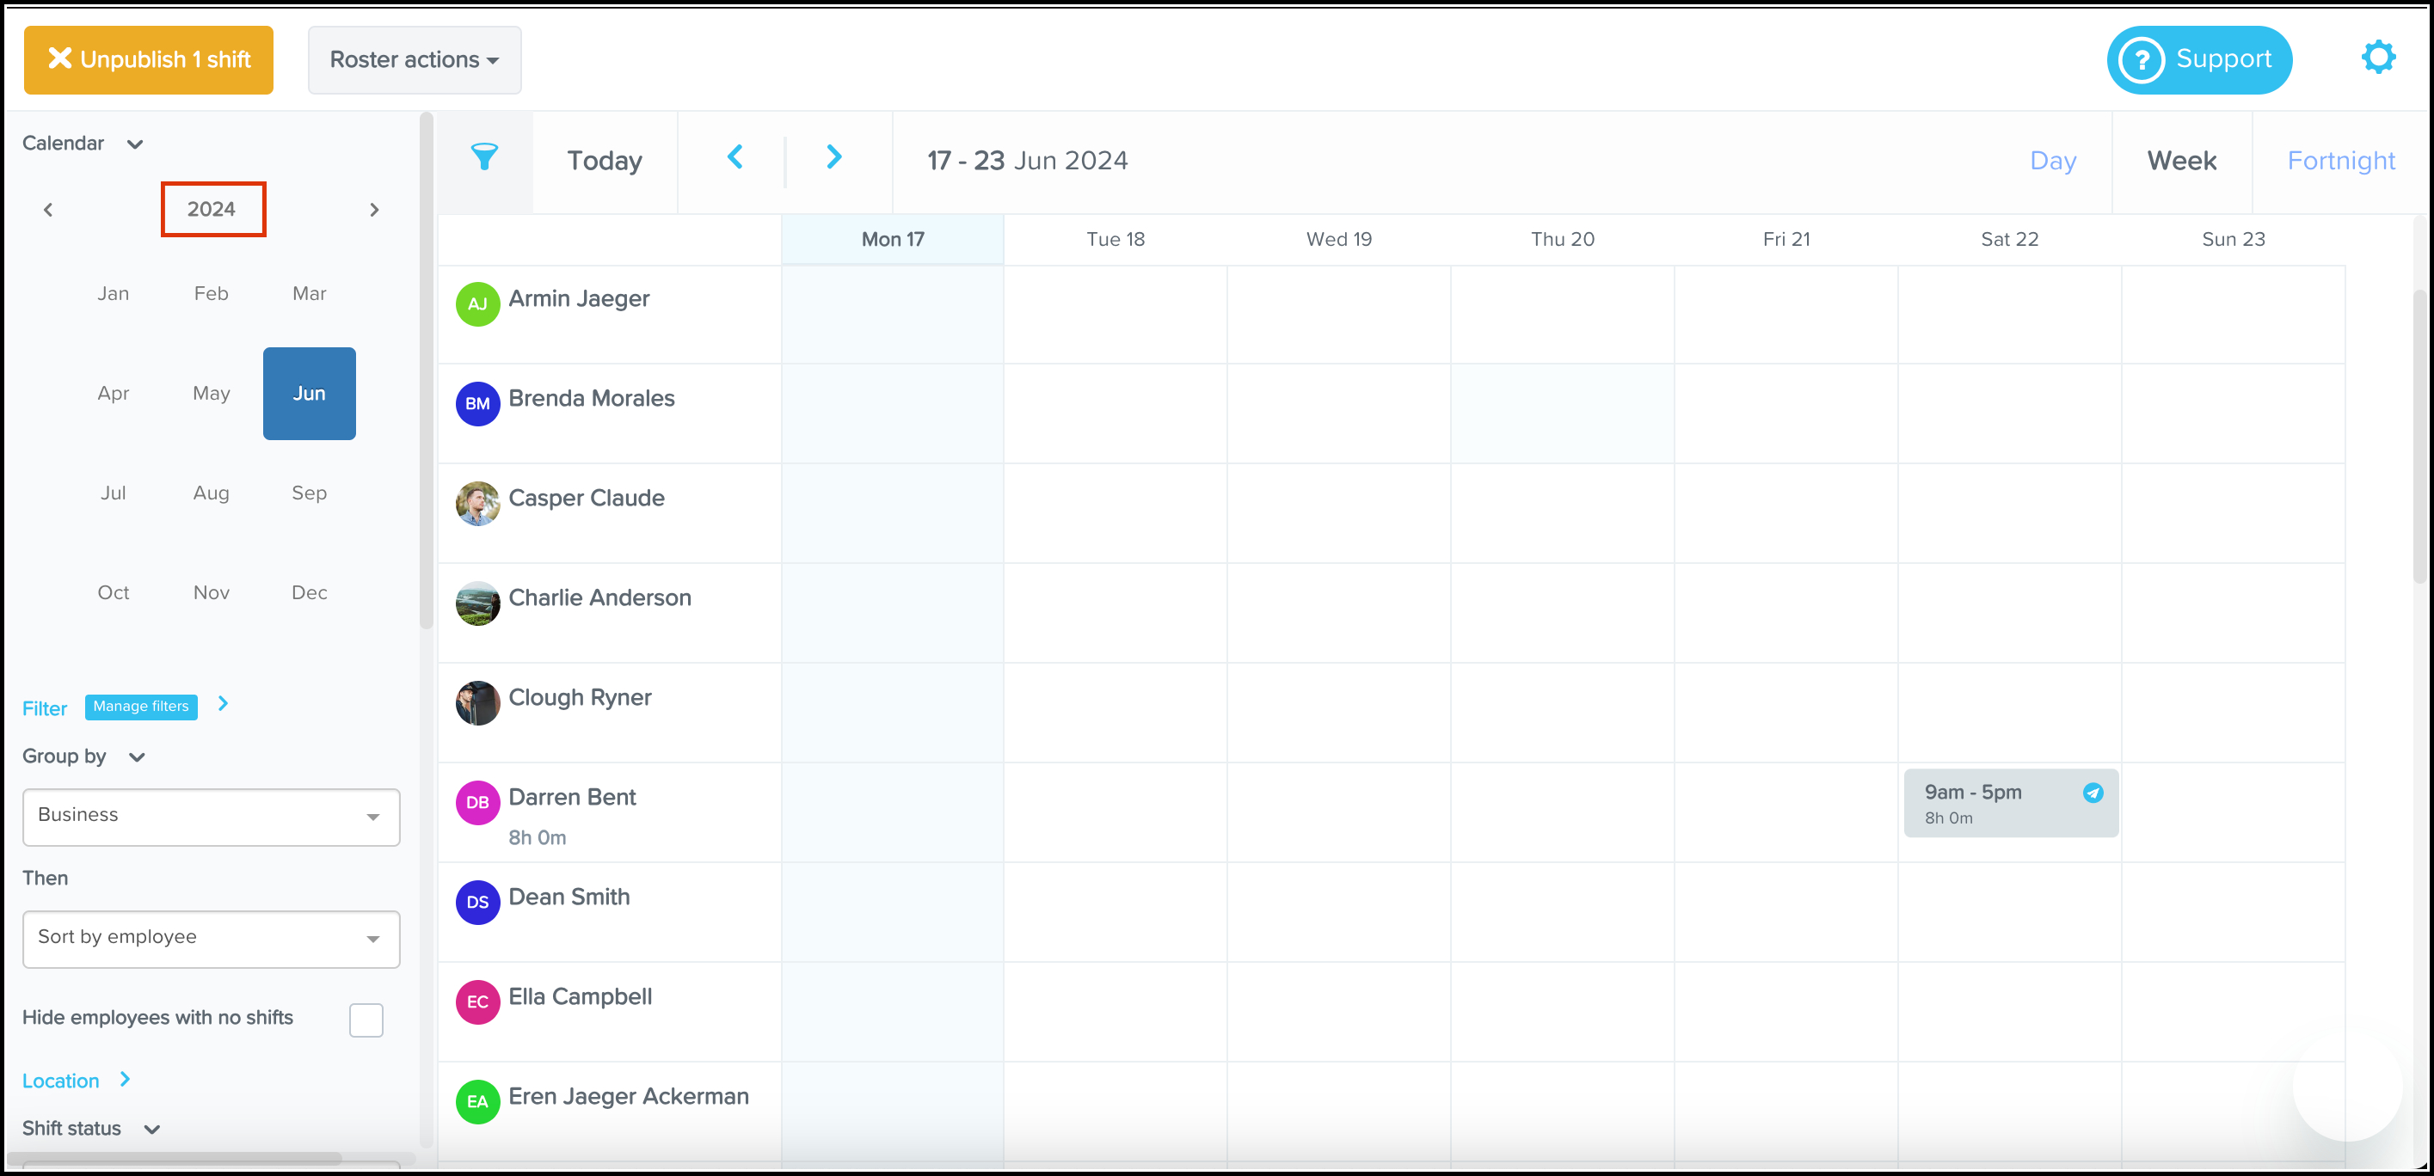Go to previous year in mini calendar
Viewport: 2434px width, 1176px height.
[x=48, y=210]
